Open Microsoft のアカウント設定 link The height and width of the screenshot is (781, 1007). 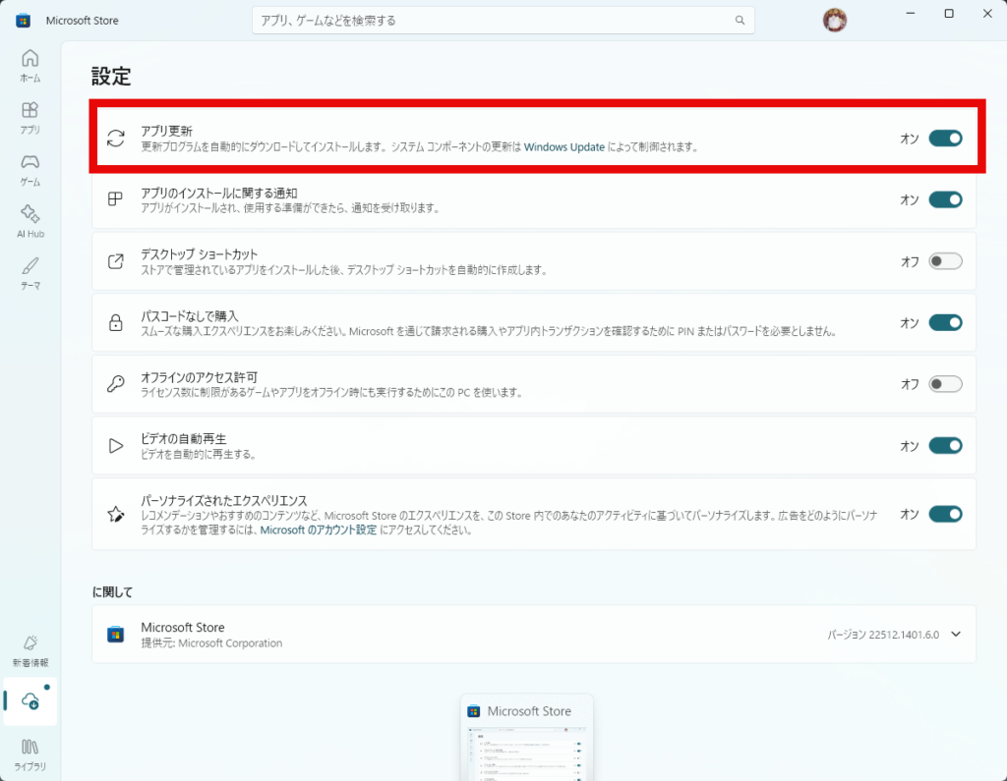(x=318, y=530)
